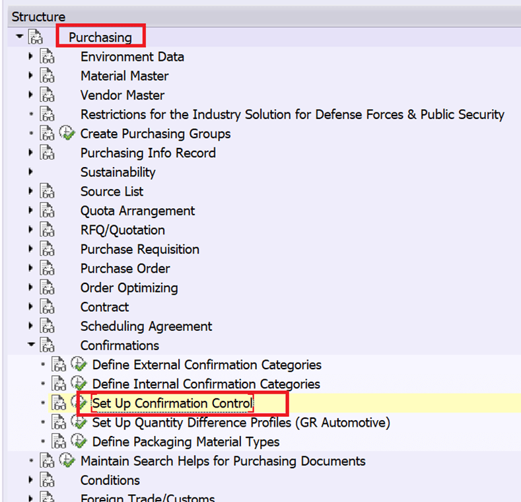The image size is (521, 502).
Task: Open documentation icon next to Purchase Order
Action: point(47,269)
